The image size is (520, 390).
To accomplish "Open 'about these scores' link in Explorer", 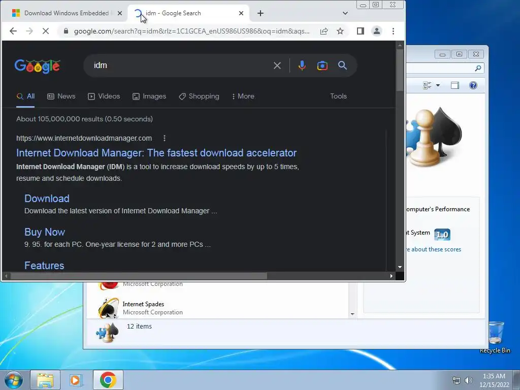I will coord(434,249).
